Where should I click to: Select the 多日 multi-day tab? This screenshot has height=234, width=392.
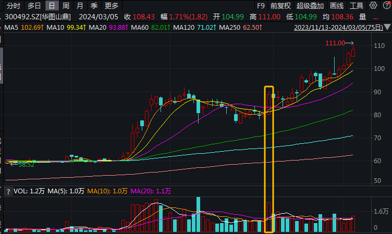click(x=34, y=6)
